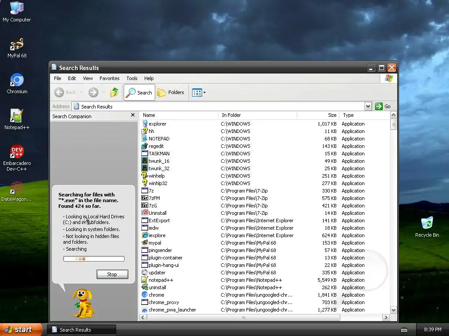449x336 pixels.
Task: Select the iexplore file icon
Action: [x=145, y=235]
